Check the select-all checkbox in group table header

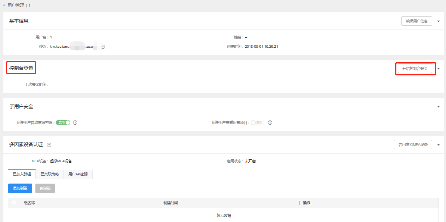click(x=14, y=202)
